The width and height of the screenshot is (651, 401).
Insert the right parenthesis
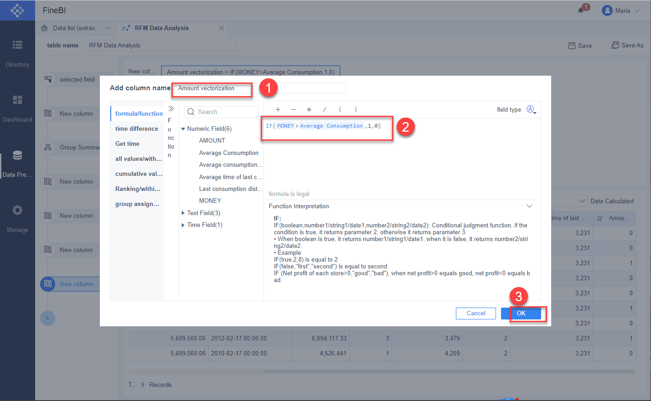pyautogui.click(x=356, y=109)
